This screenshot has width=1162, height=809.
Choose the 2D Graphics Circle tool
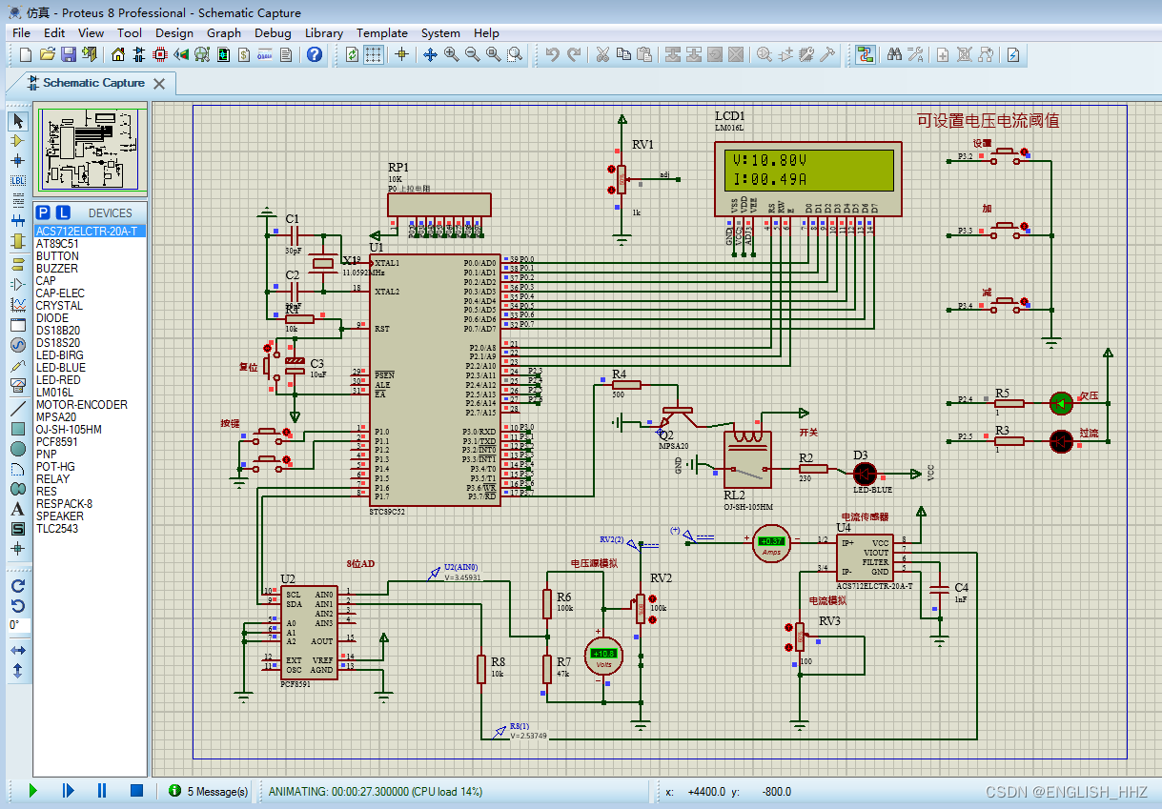[17, 448]
